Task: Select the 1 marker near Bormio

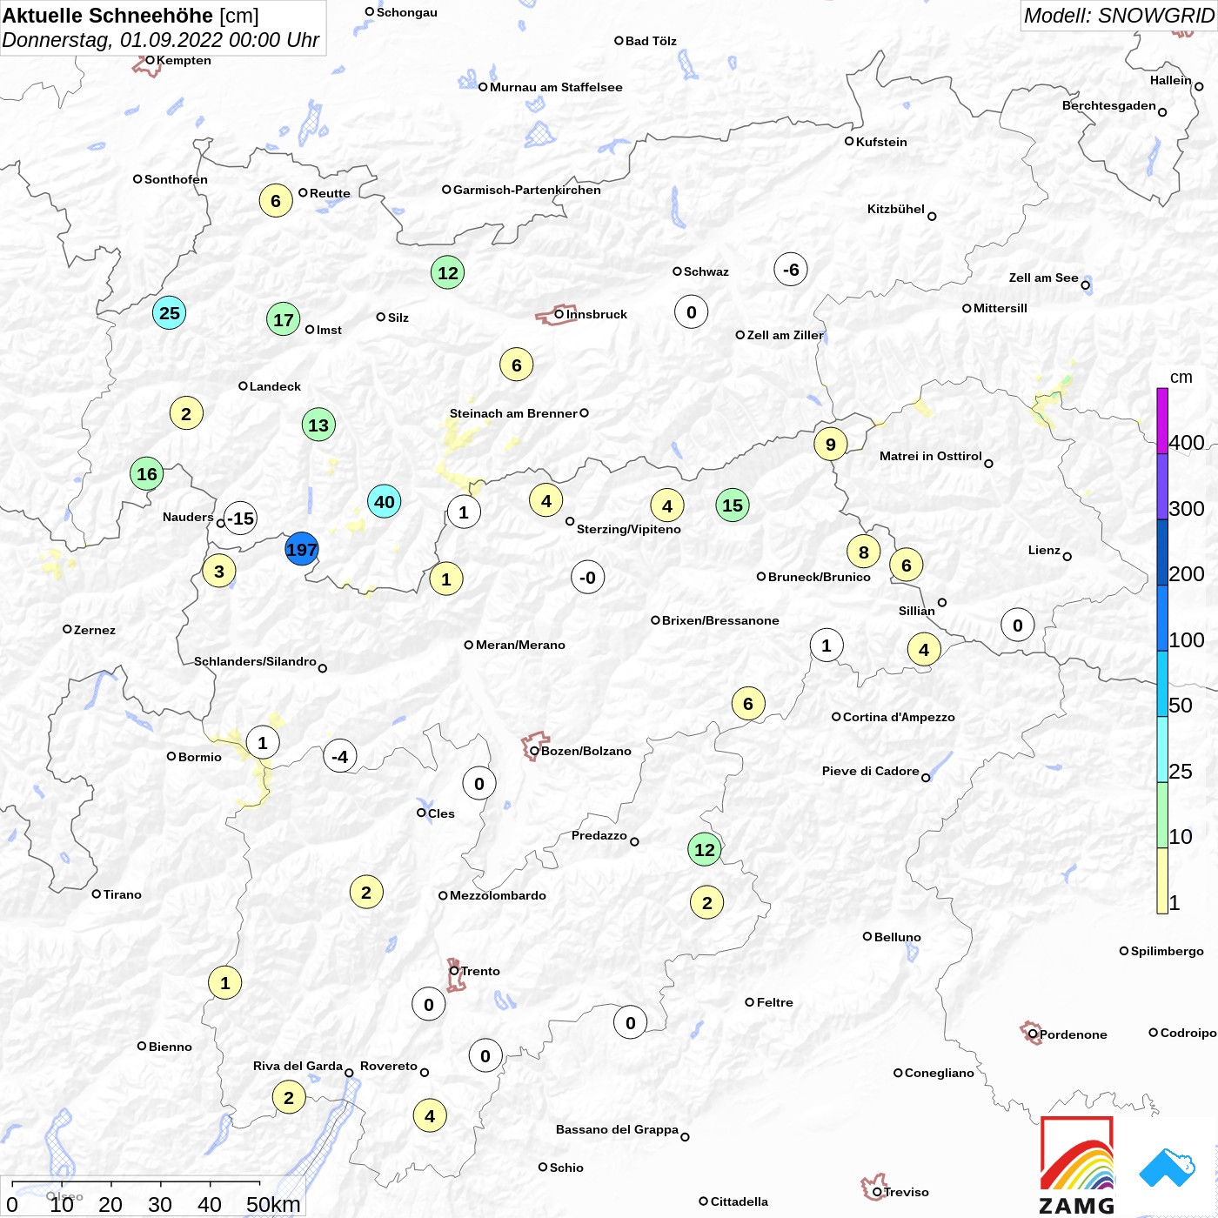Action: 263,742
